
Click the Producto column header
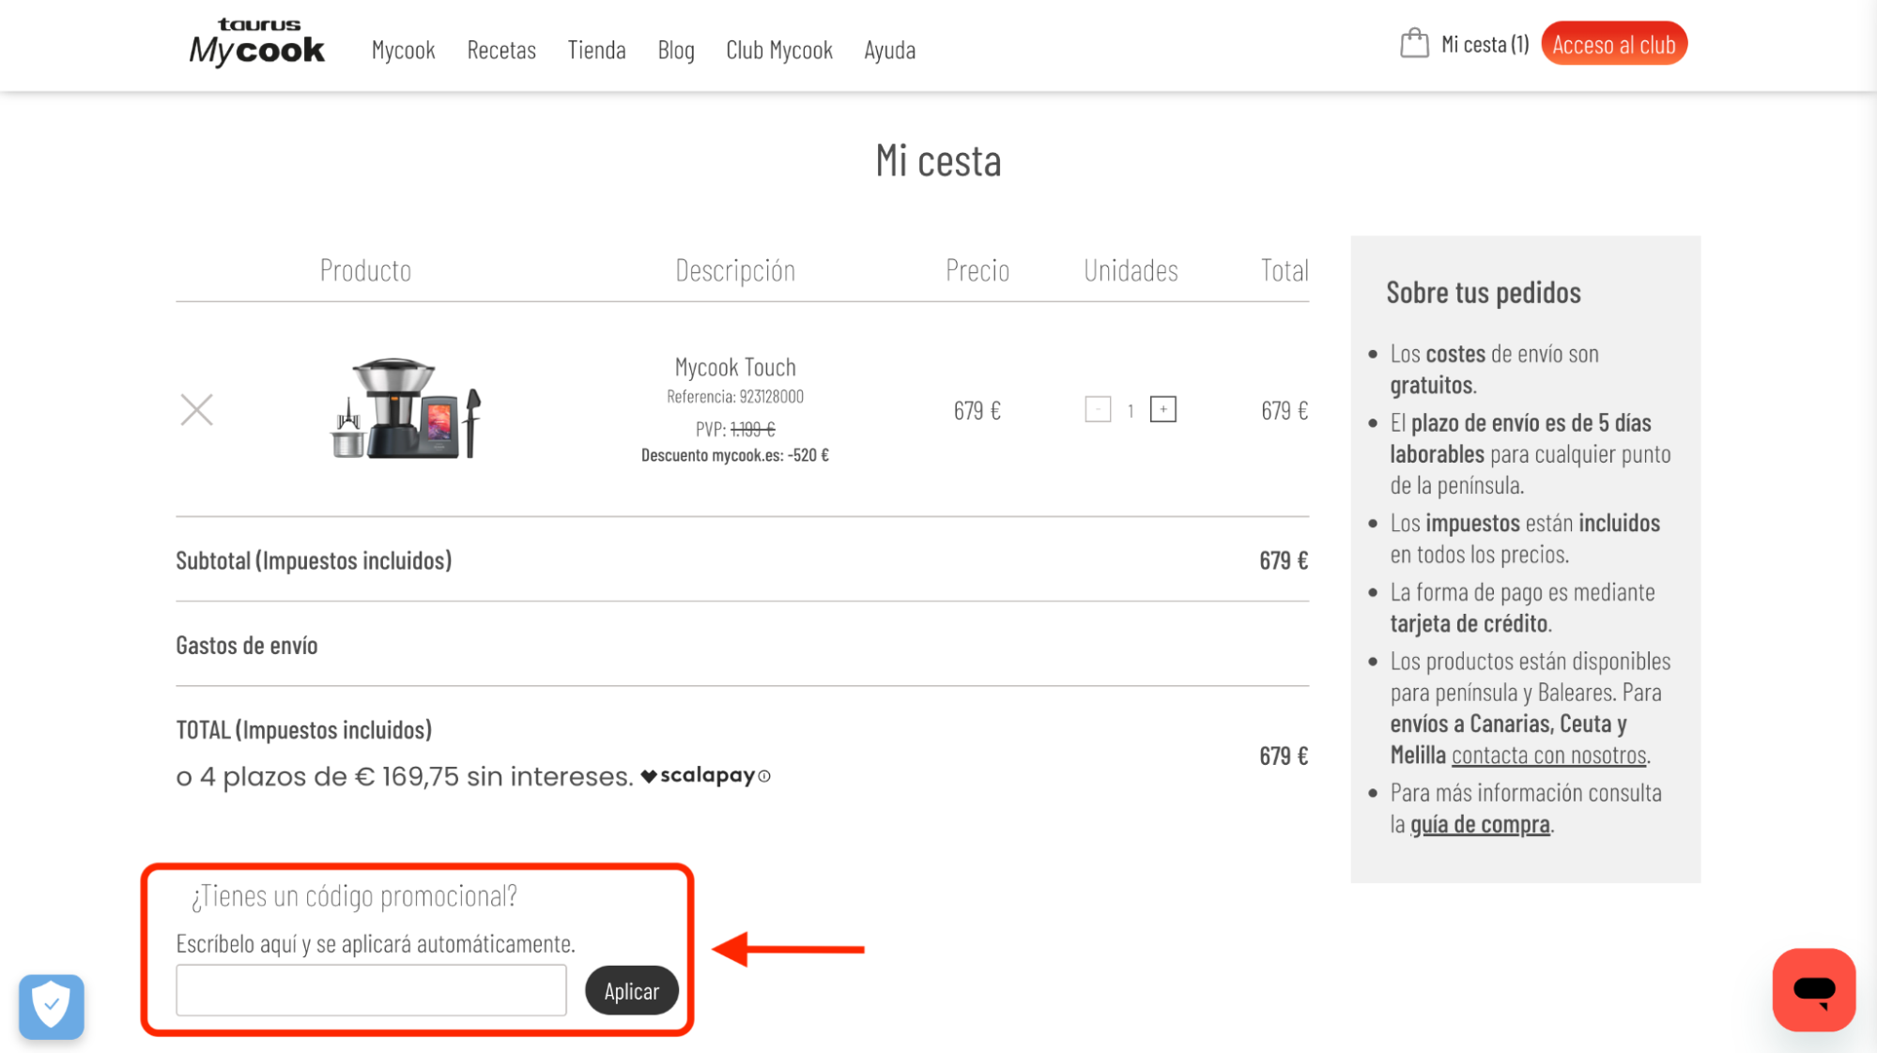[x=365, y=270]
